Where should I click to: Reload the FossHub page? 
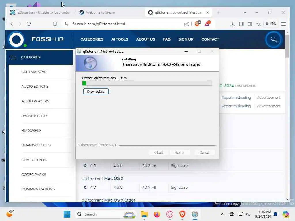click(x=29, y=24)
